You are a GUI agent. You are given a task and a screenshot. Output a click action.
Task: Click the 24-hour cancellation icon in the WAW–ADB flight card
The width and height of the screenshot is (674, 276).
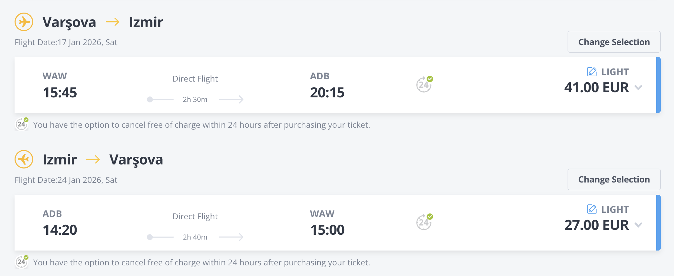(x=424, y=84)
